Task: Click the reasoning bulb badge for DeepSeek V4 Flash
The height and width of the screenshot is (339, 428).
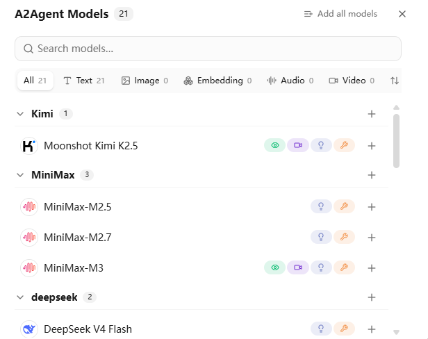Action: [321, 329]
